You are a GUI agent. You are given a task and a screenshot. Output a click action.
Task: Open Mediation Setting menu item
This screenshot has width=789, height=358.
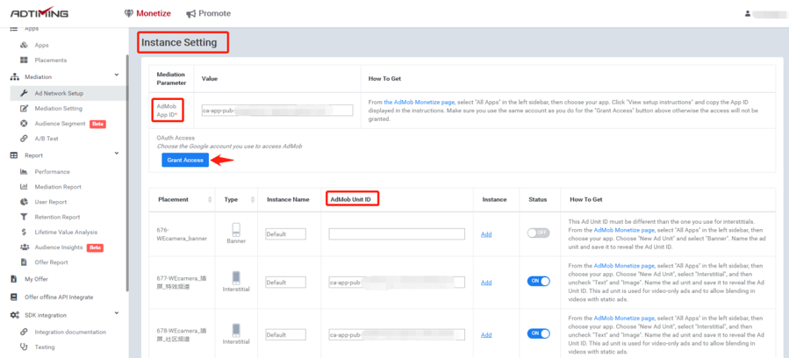point(59,109)
